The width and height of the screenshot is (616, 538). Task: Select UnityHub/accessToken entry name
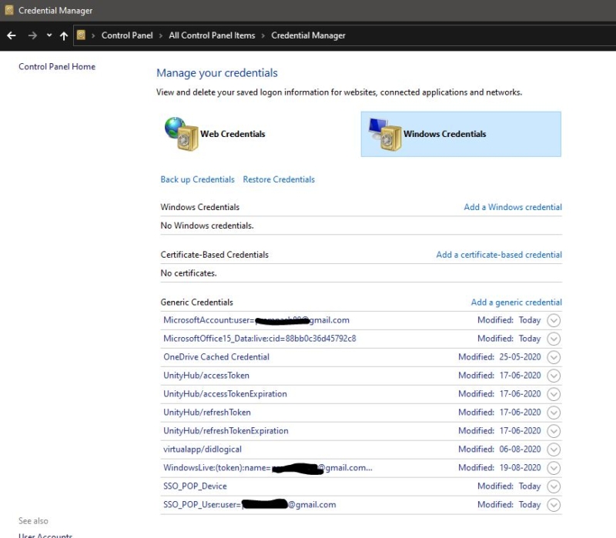(x=206, y=376)
